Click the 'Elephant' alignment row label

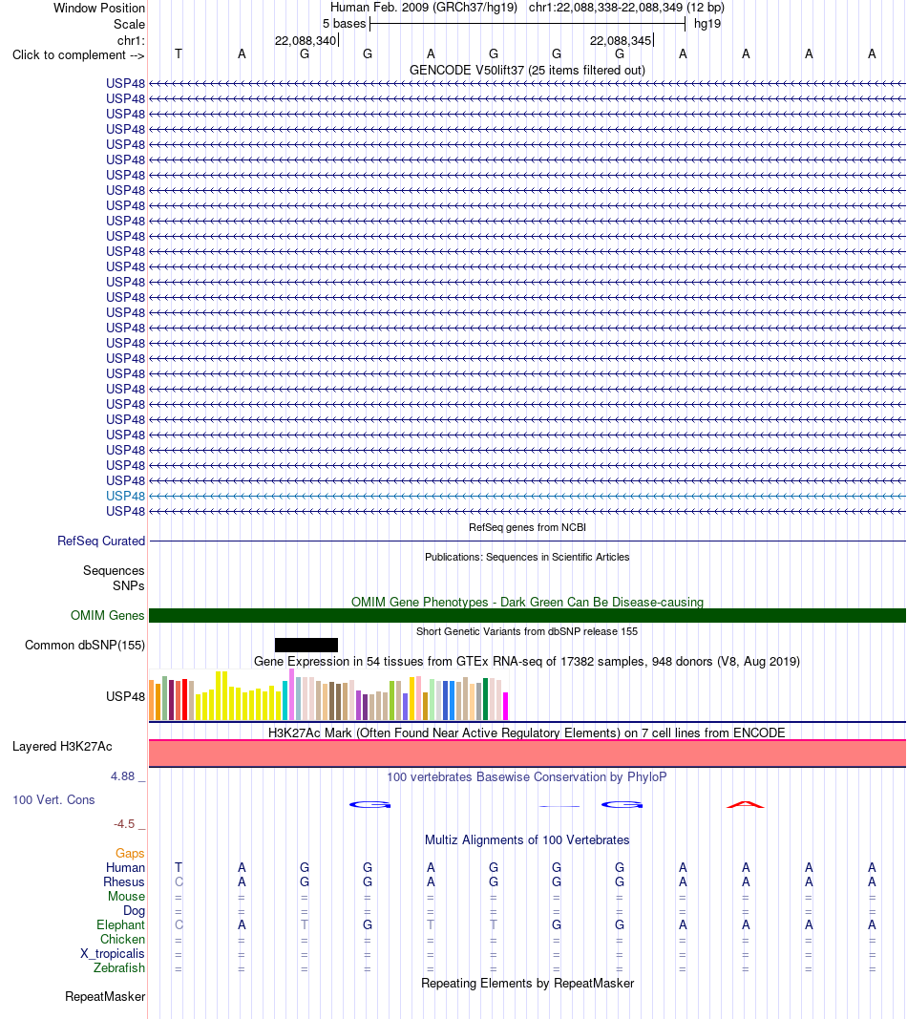pyautogui.click(x=120, y=924)
